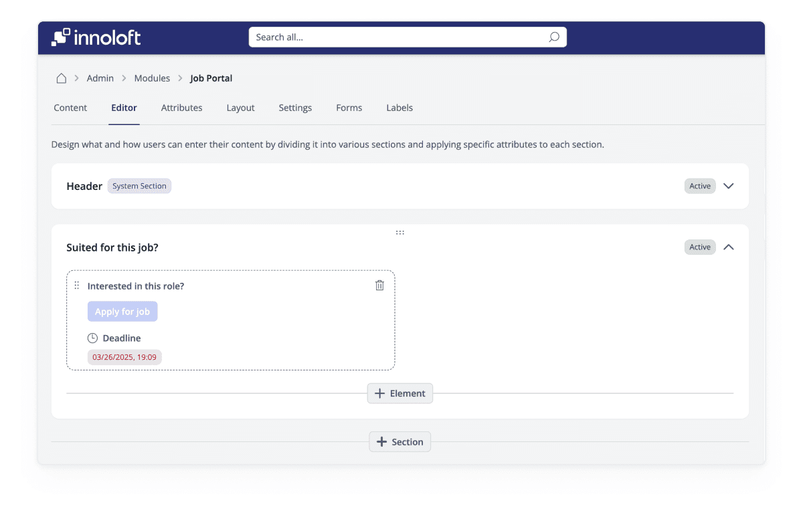The image size is (803, 531).
Task: Switch to the Layout tab
Action: tap(240, 108)
